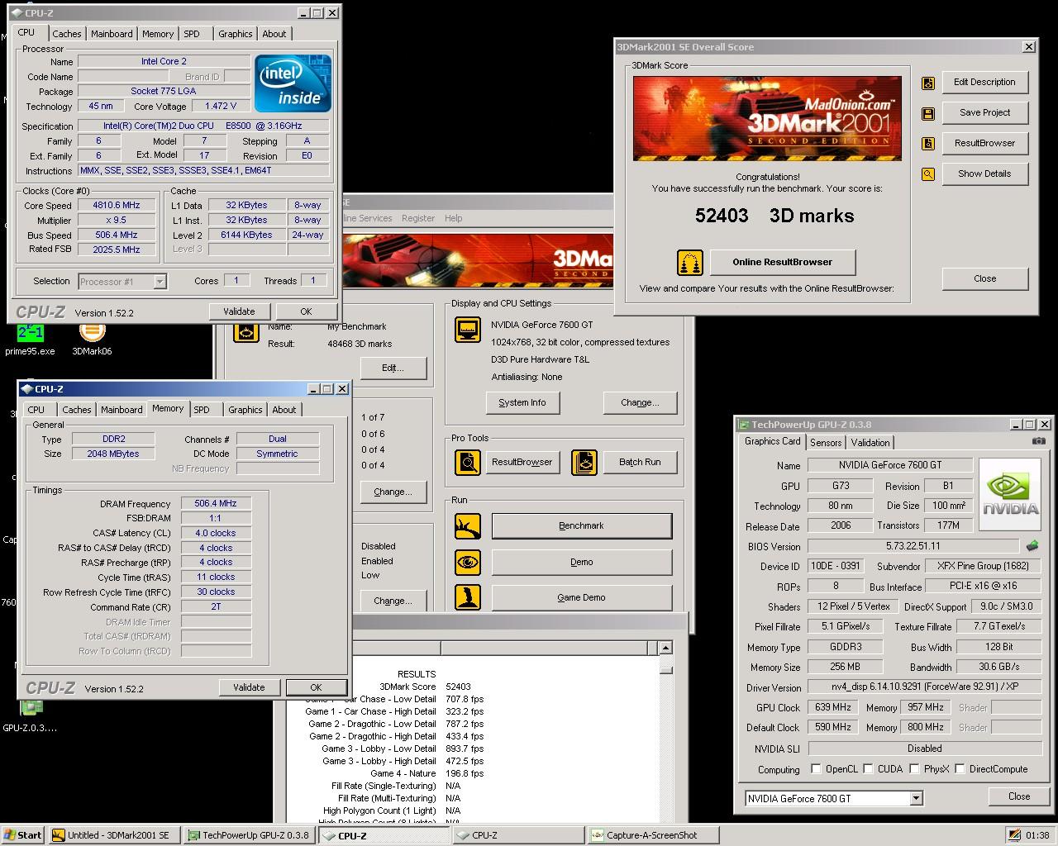
Task: Click the monitor icon in Display and CPU Settings
Action: pyautogui.click(x=468, y=329)
